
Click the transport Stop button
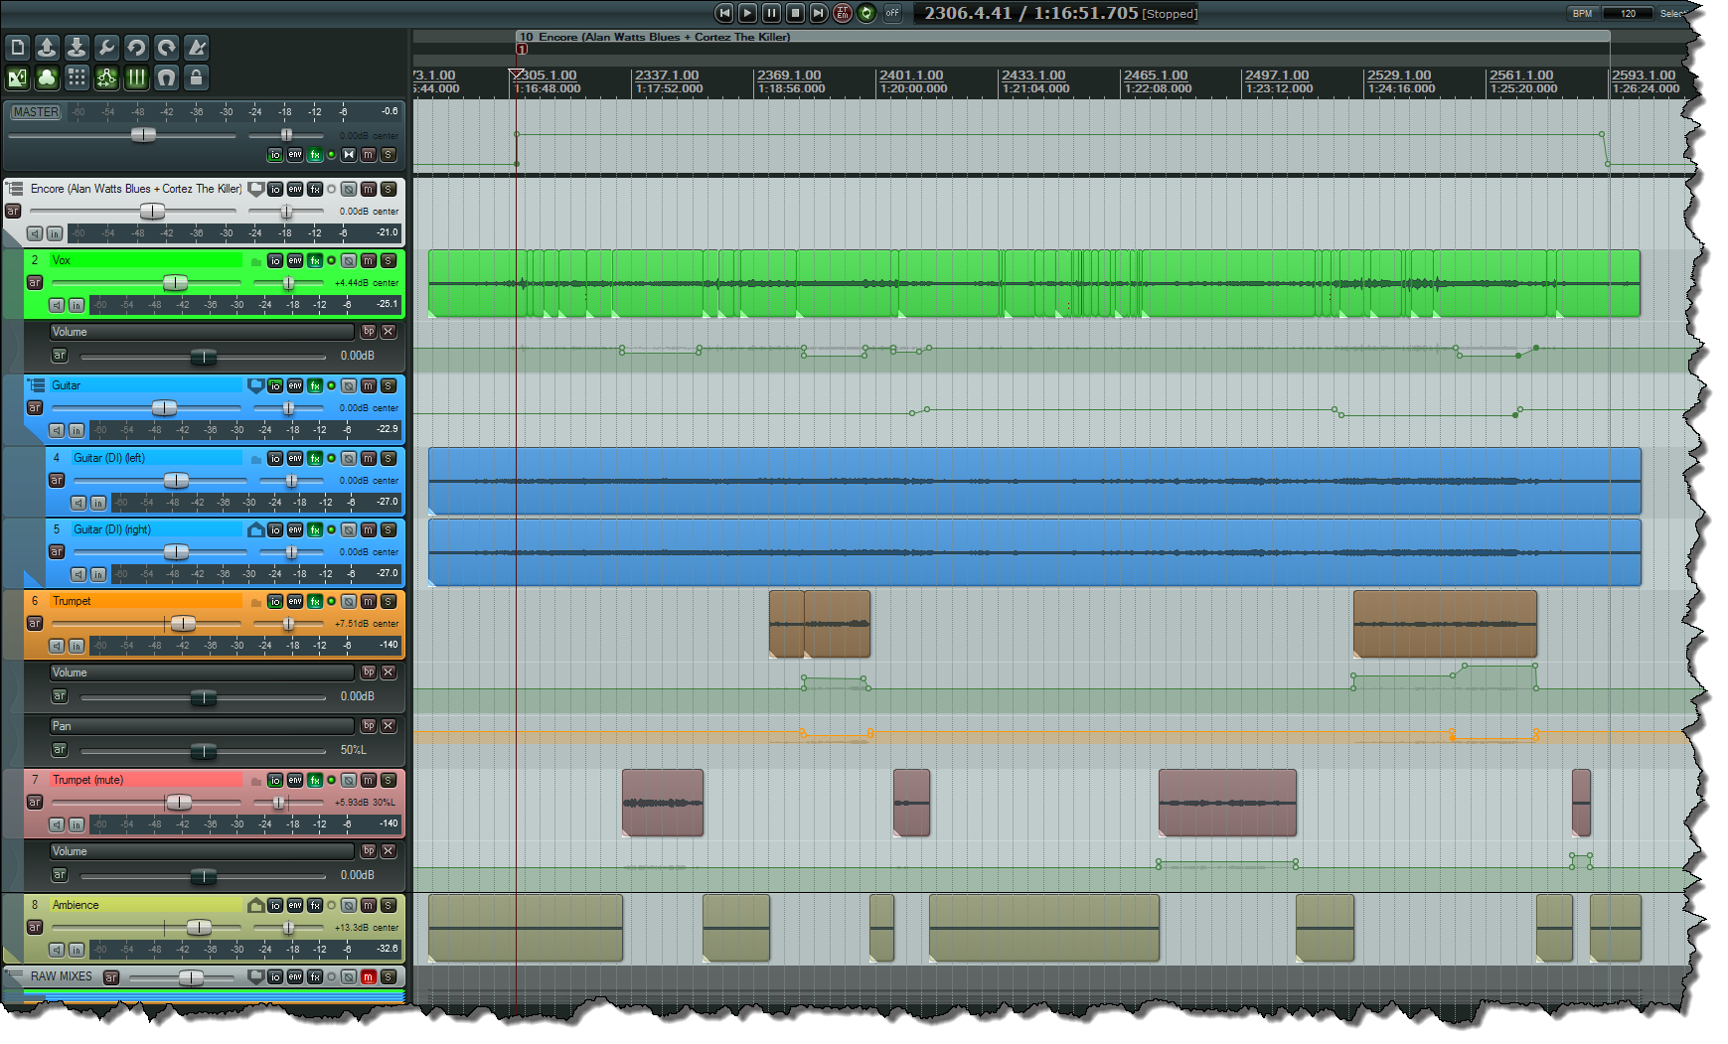click(795, 13)
